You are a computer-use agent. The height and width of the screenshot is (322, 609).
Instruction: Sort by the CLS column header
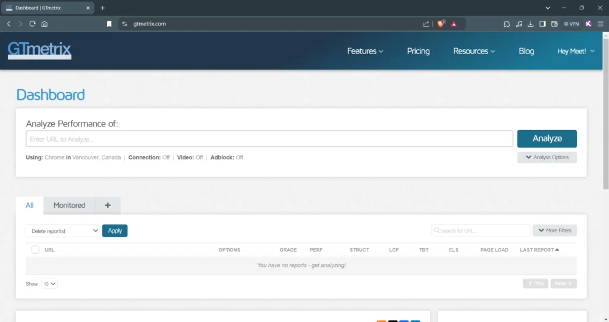click(x=453, y=250)
